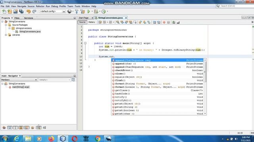Choose hashCode() from completion list
Screen dimensions: 254x142
[157, 94]
